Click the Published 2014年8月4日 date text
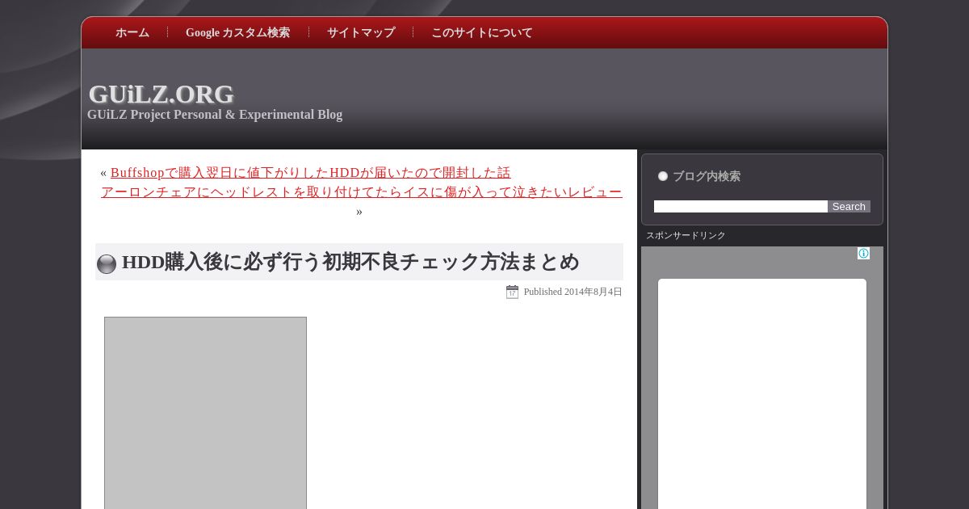Viewport: 969px width, 509px height. (x=573, y=292)
